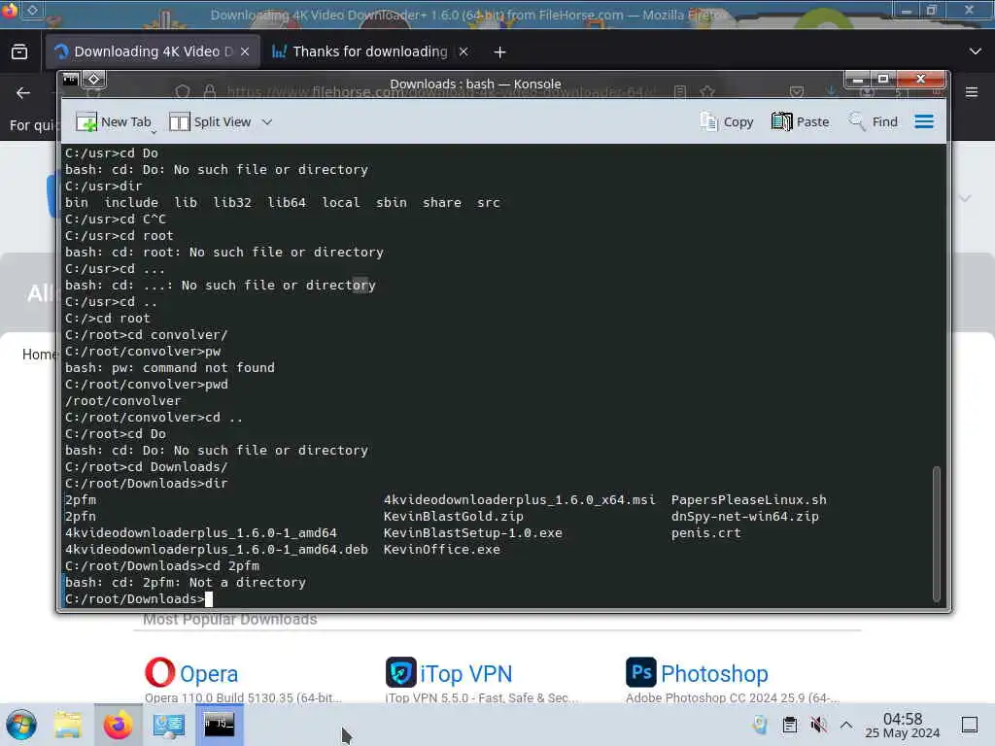995x746 pixels.
Task: Click Paste in Konsole toolbar
Action: click(801, 121)
